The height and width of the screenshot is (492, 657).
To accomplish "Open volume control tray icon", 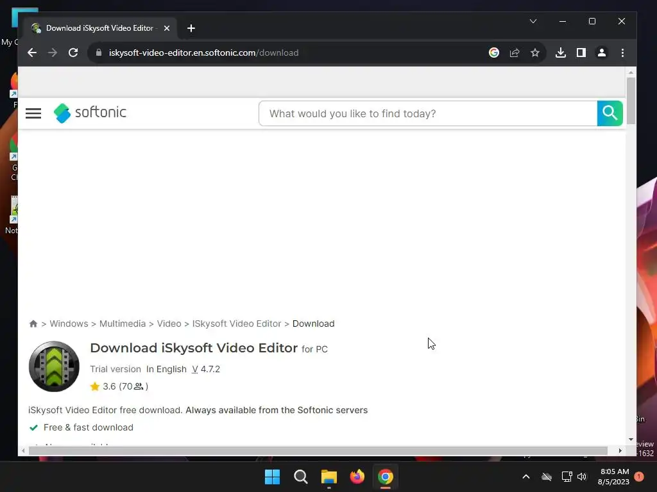I will 582,477.
